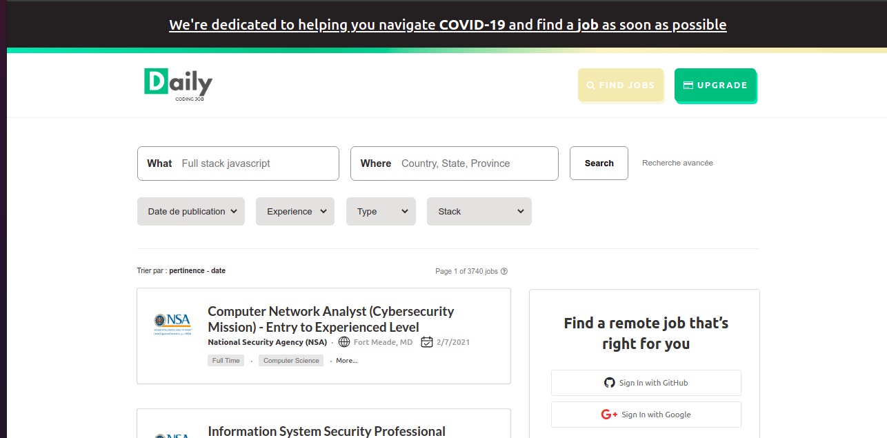
Task: Click the Search button
Action: [598, 163]
